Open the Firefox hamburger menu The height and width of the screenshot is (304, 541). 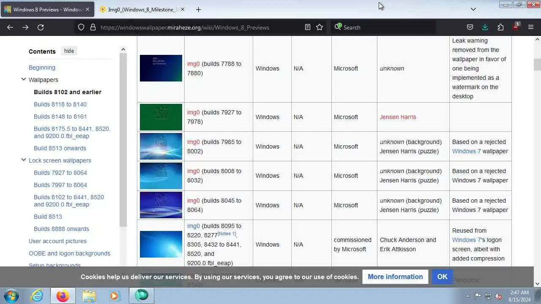pyautogui.click(x=531, y=27)
